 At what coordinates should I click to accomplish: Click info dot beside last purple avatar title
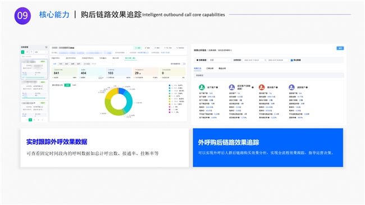(x=307, y=88)
